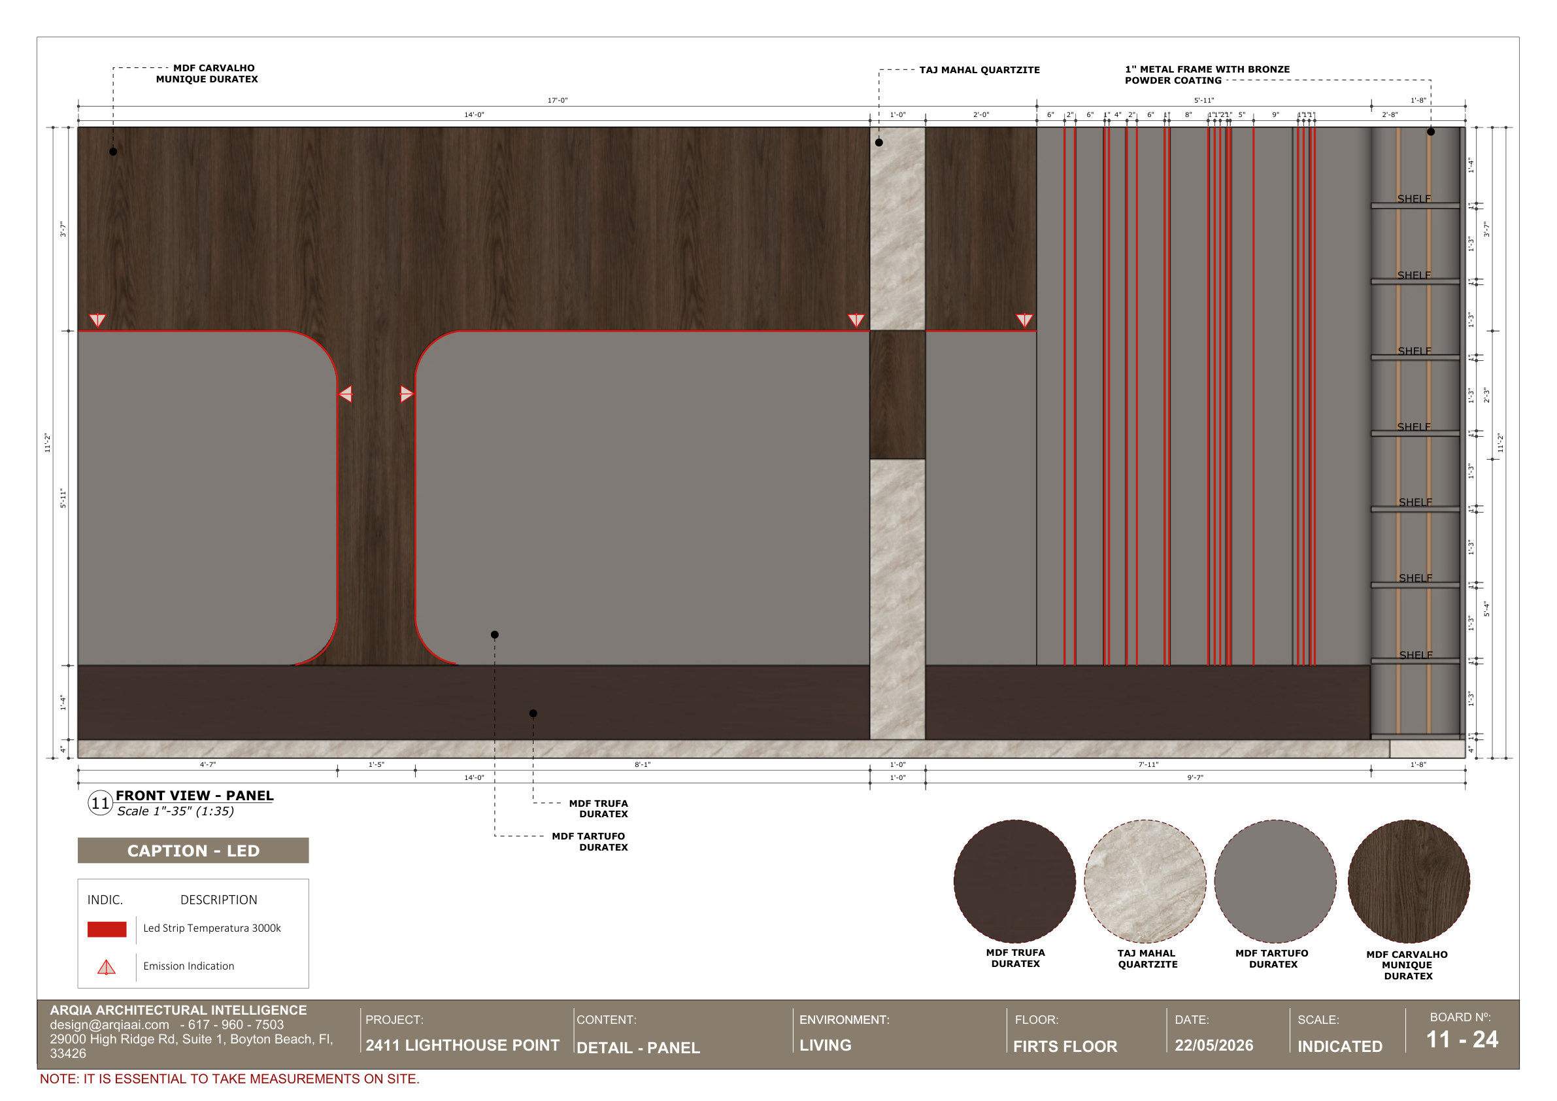Click the callout dot on the metal frame shelf unit

pos(1431,131)
